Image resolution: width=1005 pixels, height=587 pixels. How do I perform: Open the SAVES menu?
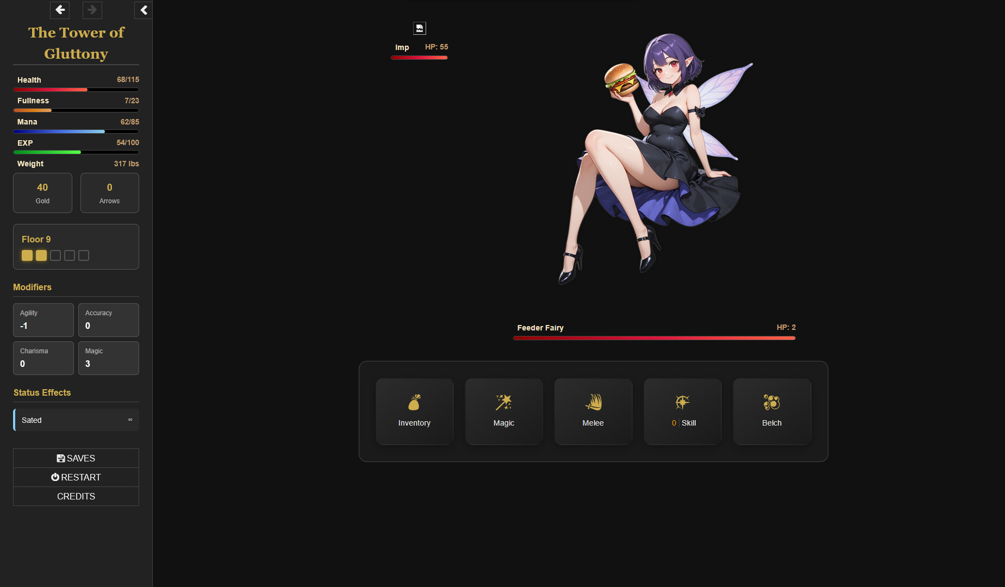[76, 458]
